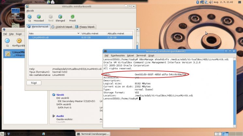Select the LinuxMint VM in the list
The height and width of the screenshot is (136, 243).
[14, 54]
